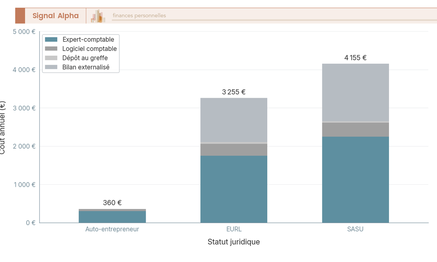Viewport: 437px width, 262px height.
Task: Click the "3 000 €" y-axis tick
Action: [24, 108]
